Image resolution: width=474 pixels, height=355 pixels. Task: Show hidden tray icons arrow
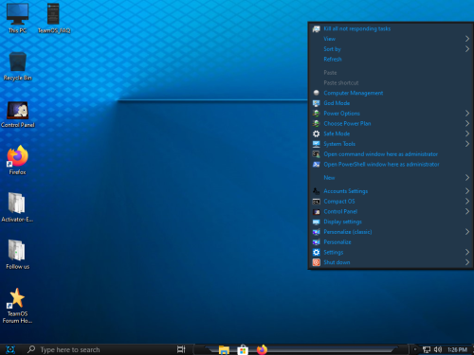click(415, 349)
